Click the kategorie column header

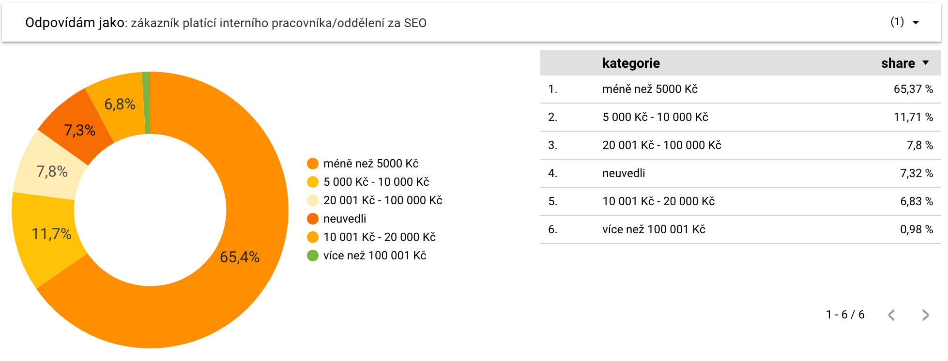click(631, 63)
